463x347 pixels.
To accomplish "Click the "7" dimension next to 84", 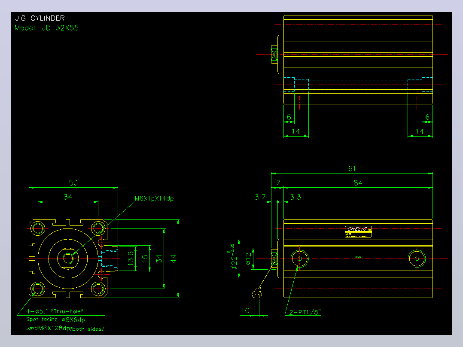I will [278, 183].
